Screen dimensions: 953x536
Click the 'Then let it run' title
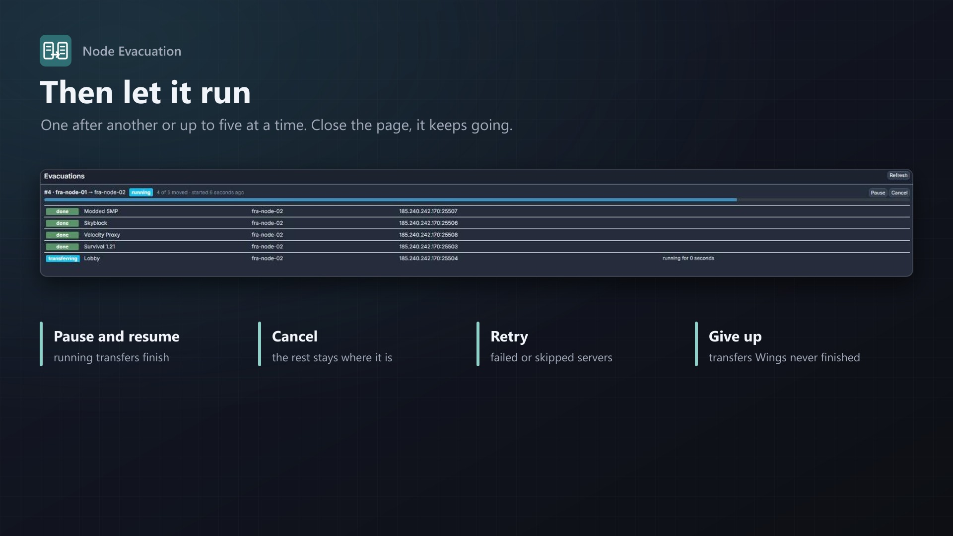145,92
